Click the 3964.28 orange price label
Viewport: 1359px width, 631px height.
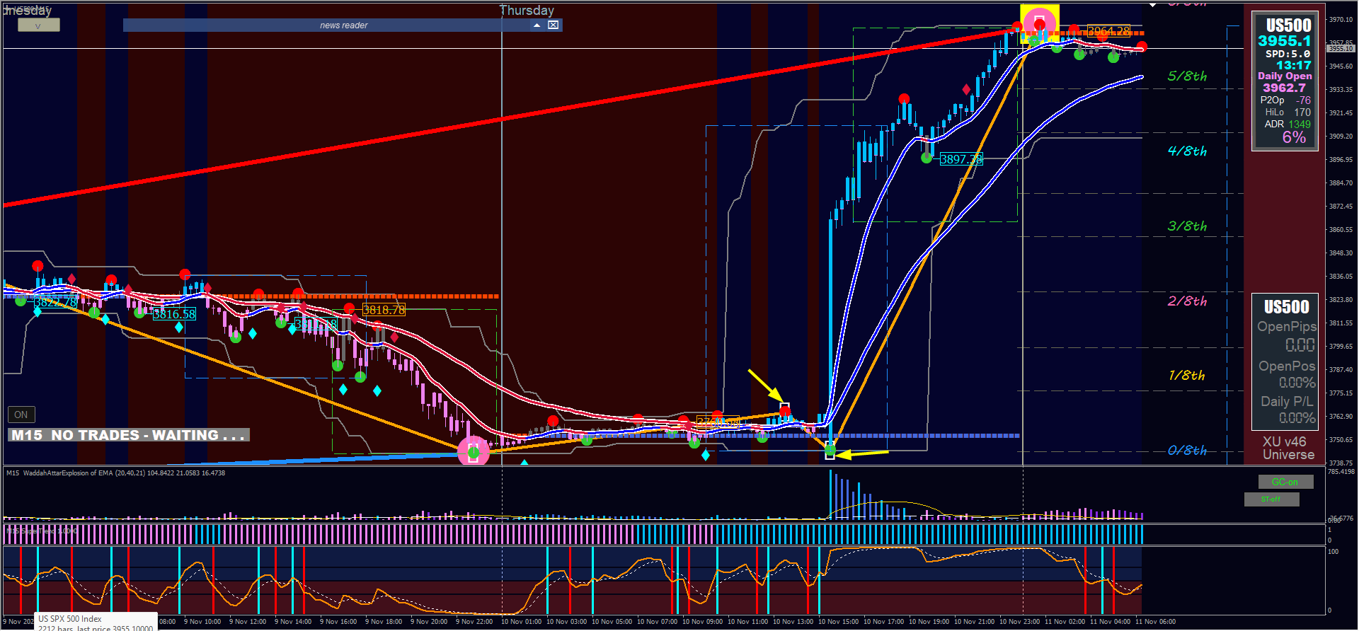coord(1109,30)
